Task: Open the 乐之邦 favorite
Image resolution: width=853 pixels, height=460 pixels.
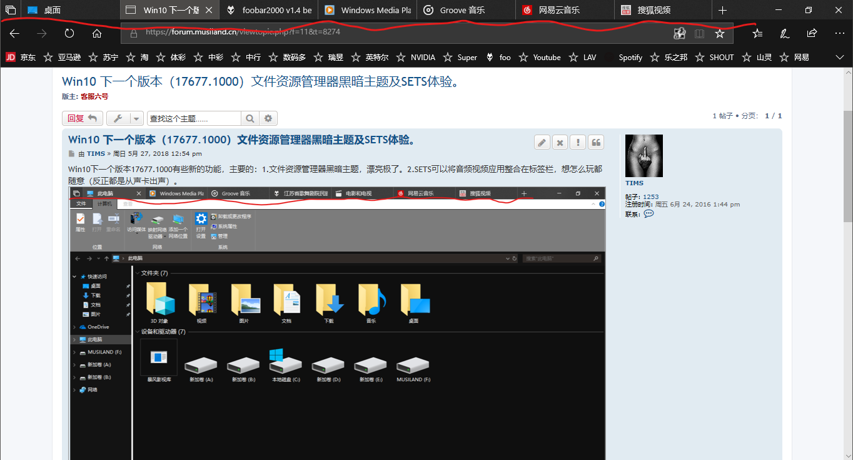Action: click(669, 57)
